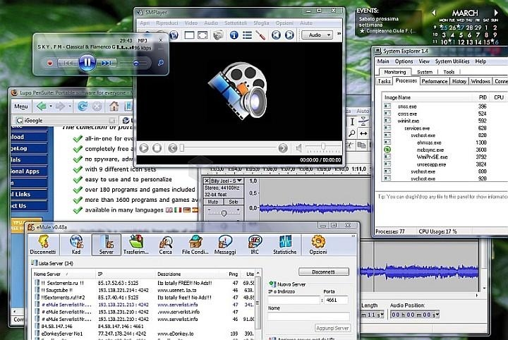
Task: Click IP o Indirizzo field in eMule
Action: [294, 300]
